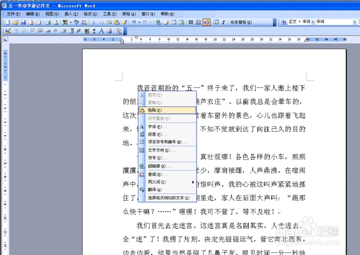
Task: Click the tab stop selector beside the ruler
Action: tap(5, 40)
